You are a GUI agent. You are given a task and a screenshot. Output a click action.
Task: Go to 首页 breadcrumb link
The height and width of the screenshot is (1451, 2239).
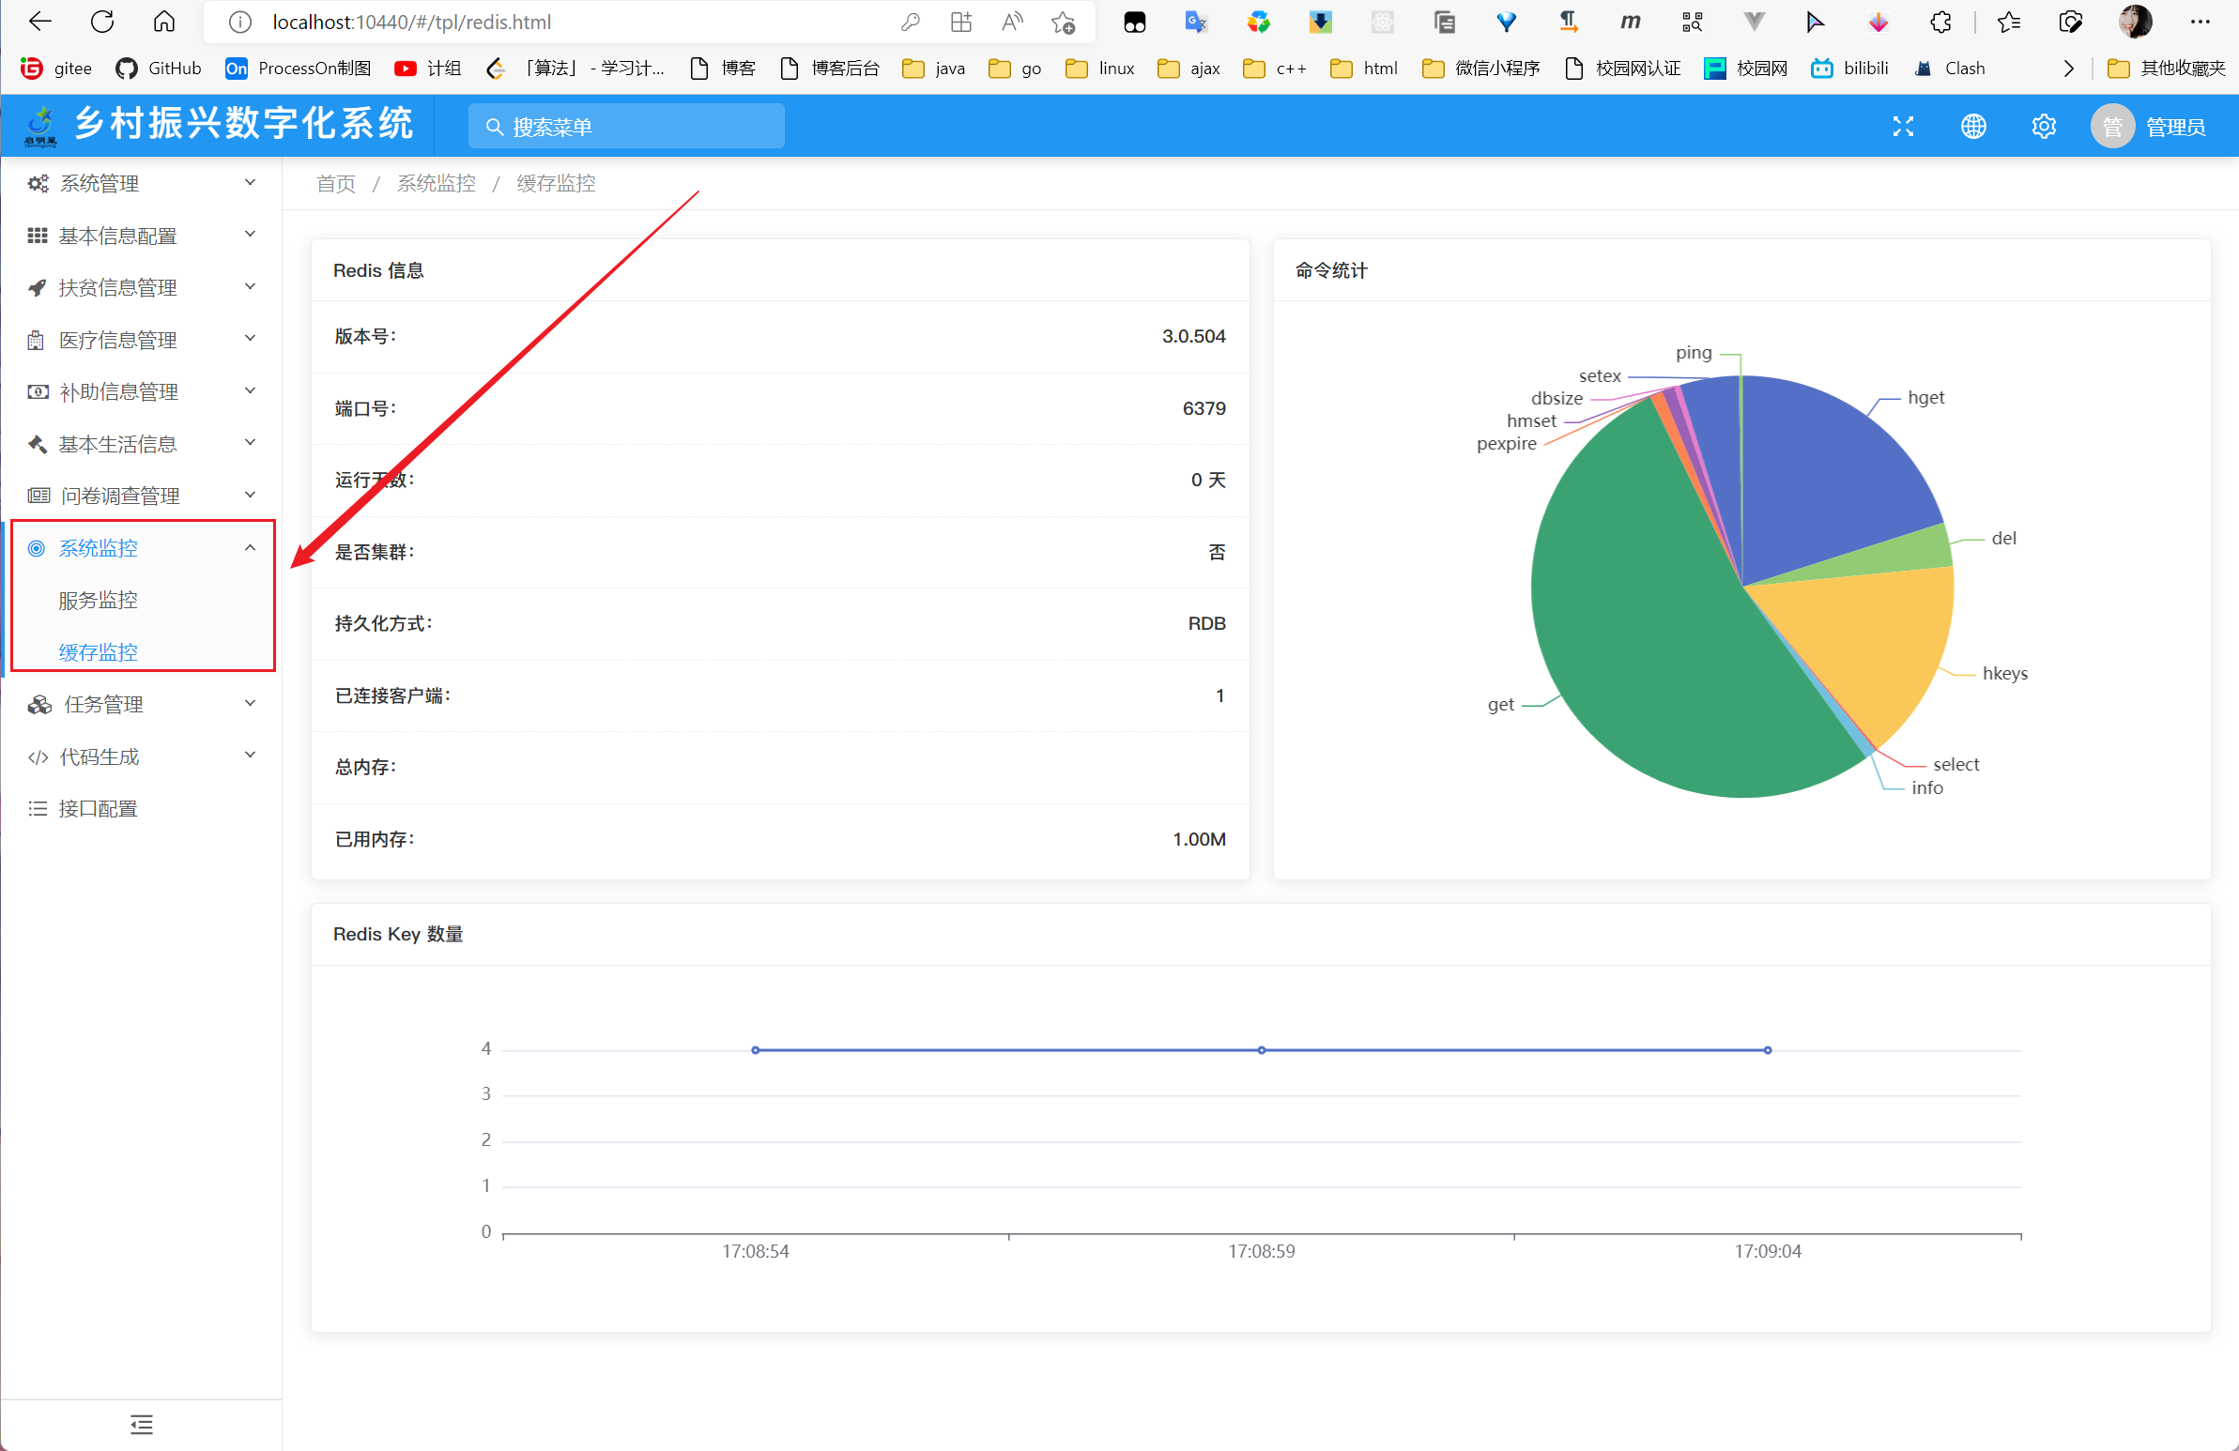[336, 183]
